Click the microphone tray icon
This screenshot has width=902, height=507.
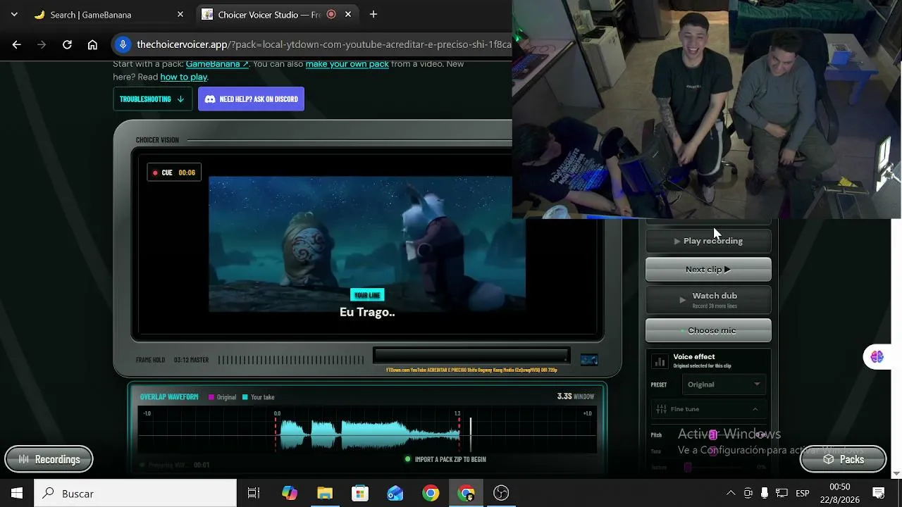[765, 493]
